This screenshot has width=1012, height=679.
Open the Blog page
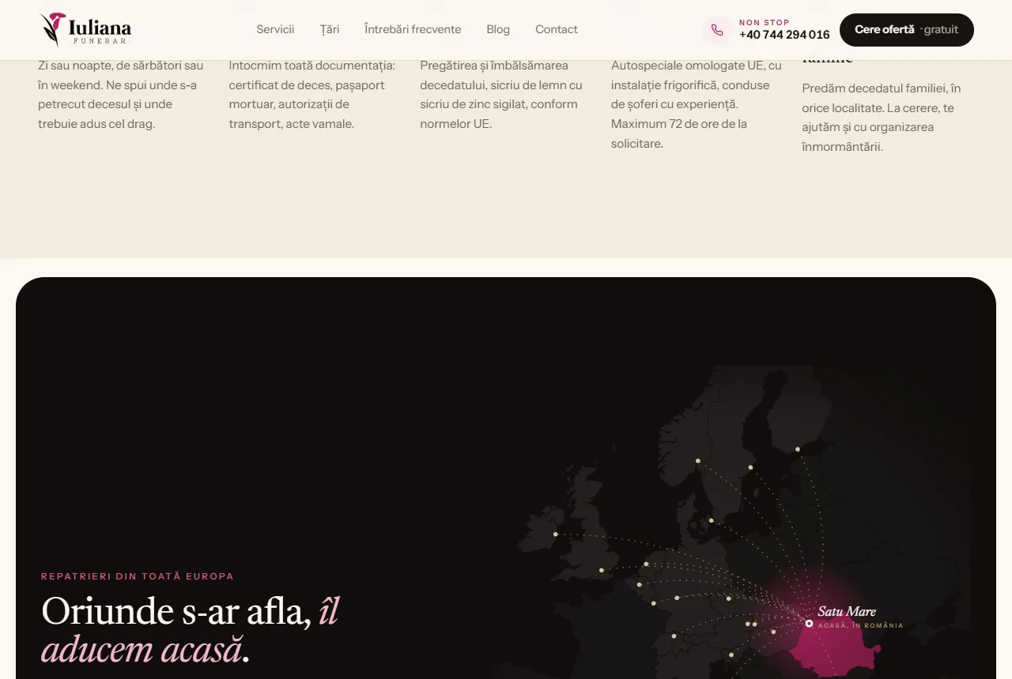point(498,29)
